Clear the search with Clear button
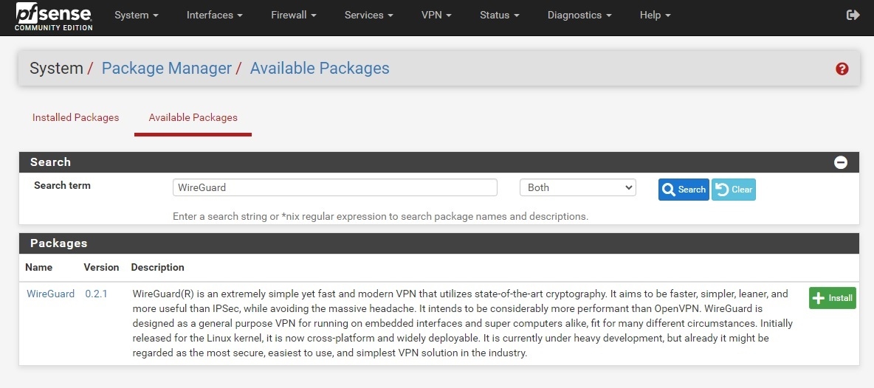The image size is (874, 388). point(734,190)
